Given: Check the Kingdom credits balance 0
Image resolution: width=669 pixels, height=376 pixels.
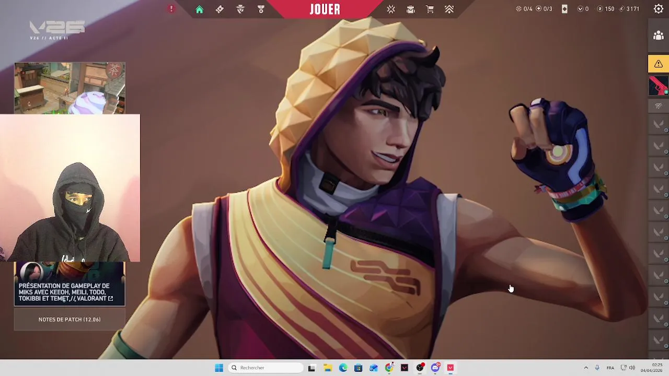Looking at the screenshot, I should [x=583, y=9].
